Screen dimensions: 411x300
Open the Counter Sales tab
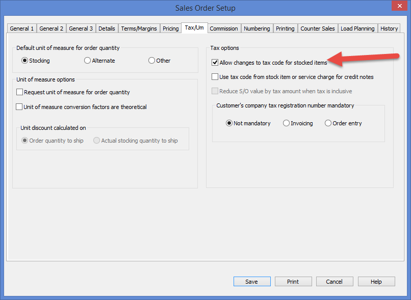(x=317, y=29)
